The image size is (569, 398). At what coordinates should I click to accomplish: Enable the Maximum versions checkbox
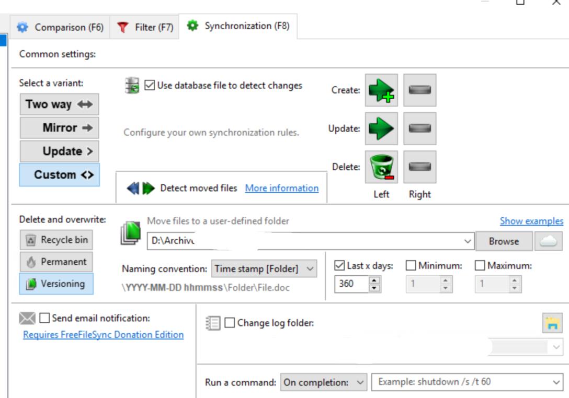(x=480, y=266)
